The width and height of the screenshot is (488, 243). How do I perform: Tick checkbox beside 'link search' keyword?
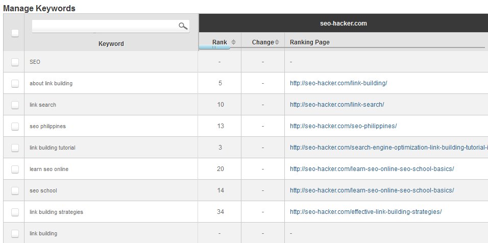coord(15,105)
